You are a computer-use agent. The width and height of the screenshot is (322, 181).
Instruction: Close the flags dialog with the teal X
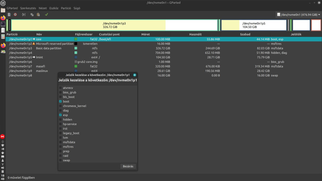click(134, 75)
